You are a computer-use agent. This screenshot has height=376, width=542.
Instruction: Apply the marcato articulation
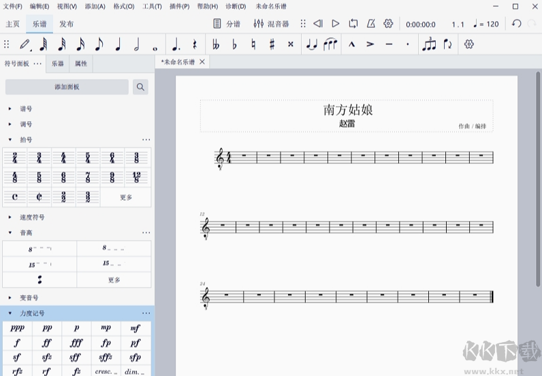[x=351, y=44]
